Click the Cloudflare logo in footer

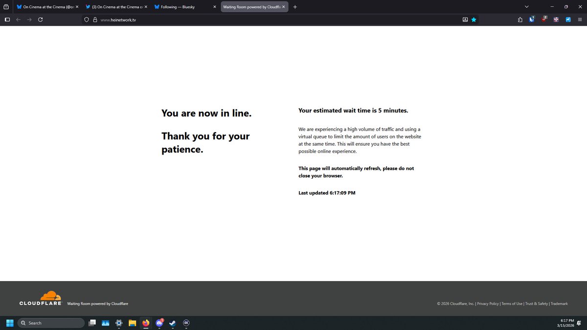[x=41, y=298]
